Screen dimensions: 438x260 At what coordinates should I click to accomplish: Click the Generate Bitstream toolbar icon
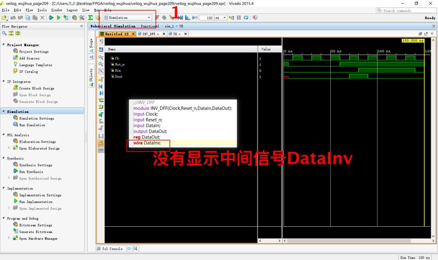pyautogui.click(x=66, y=18)
